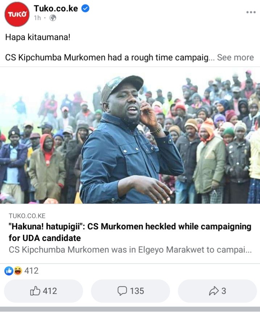Open the Murkomen campaign article photo
Image resolution: width=260 pixels, height=315 pixels.
[130, 136]
